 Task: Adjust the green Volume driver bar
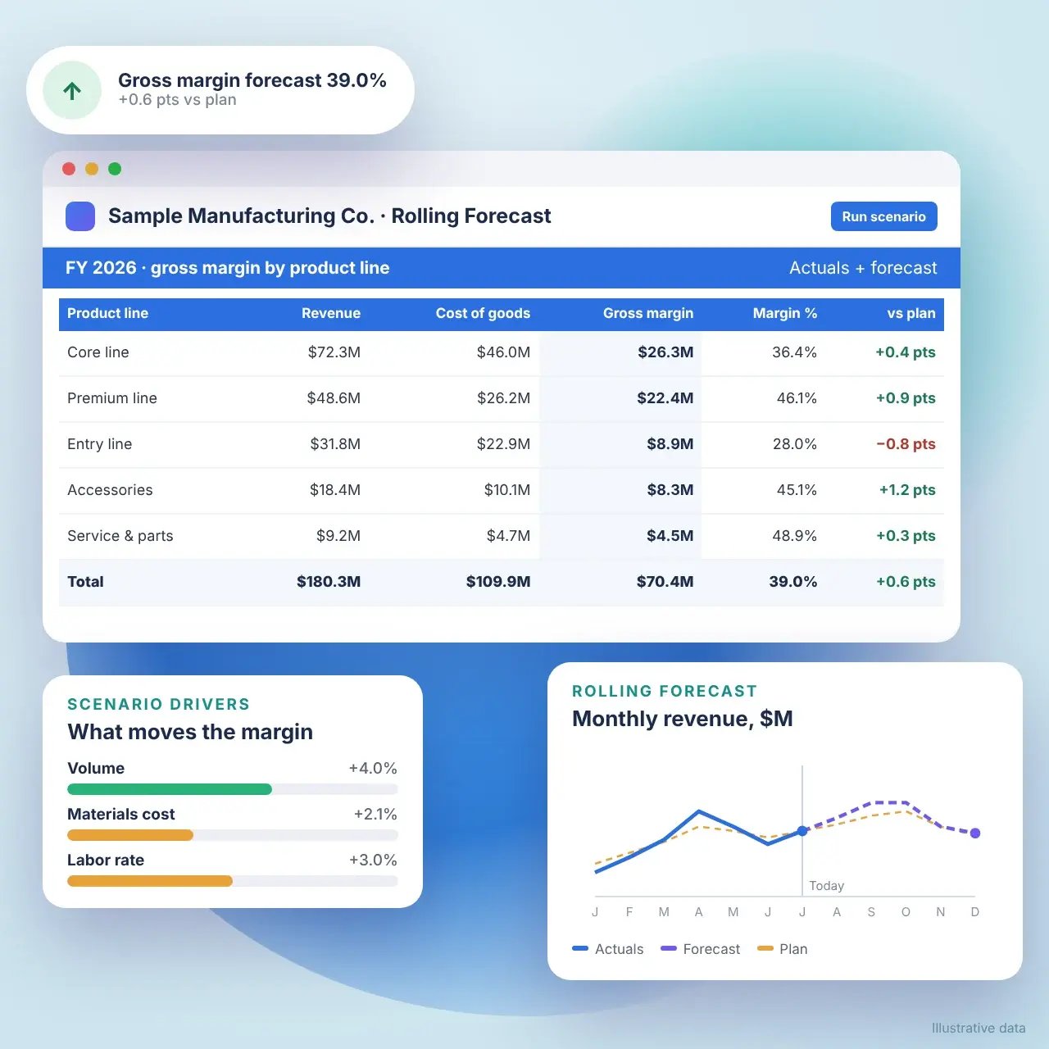(170, 789)
